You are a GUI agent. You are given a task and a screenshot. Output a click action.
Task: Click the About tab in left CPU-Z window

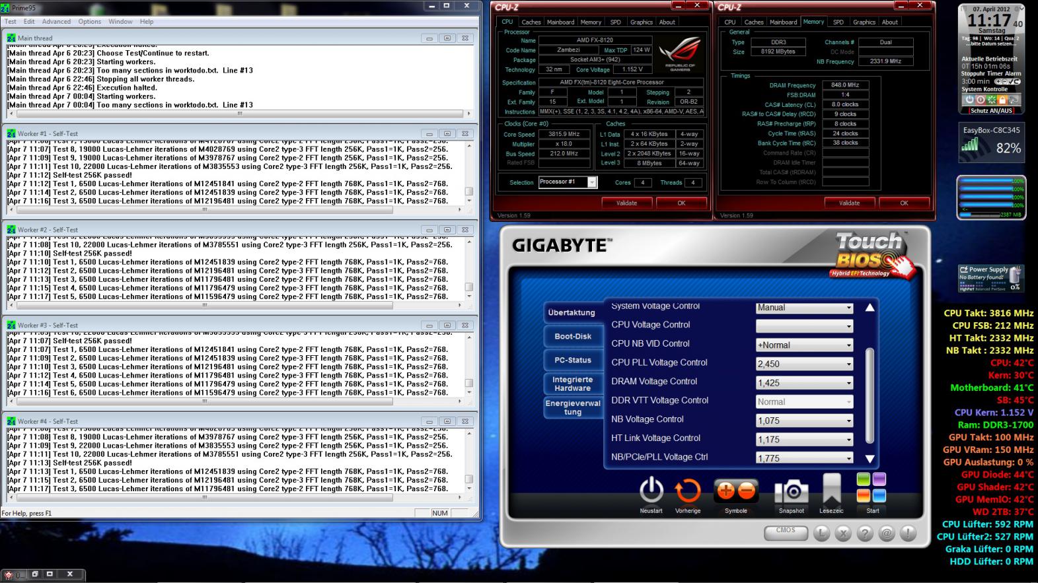tap(667, 22)
